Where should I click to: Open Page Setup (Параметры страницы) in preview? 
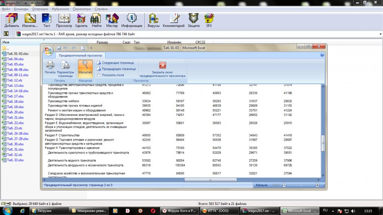(65, 68)
